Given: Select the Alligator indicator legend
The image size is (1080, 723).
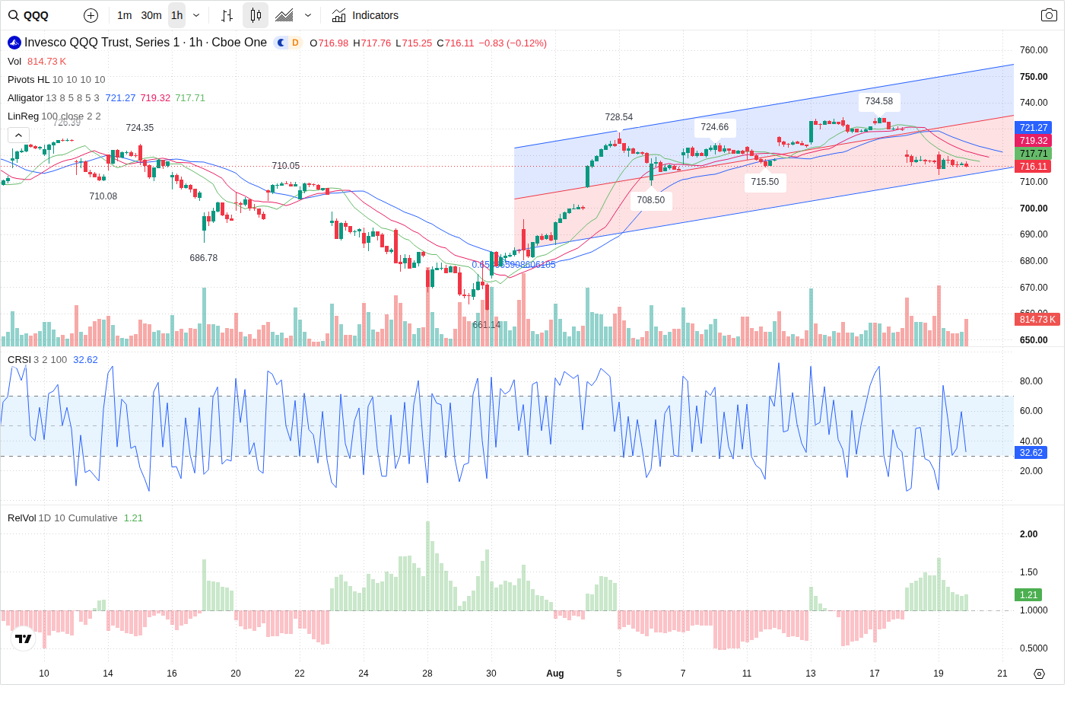Looking at the screenshot, I should (x=25, y=98).
